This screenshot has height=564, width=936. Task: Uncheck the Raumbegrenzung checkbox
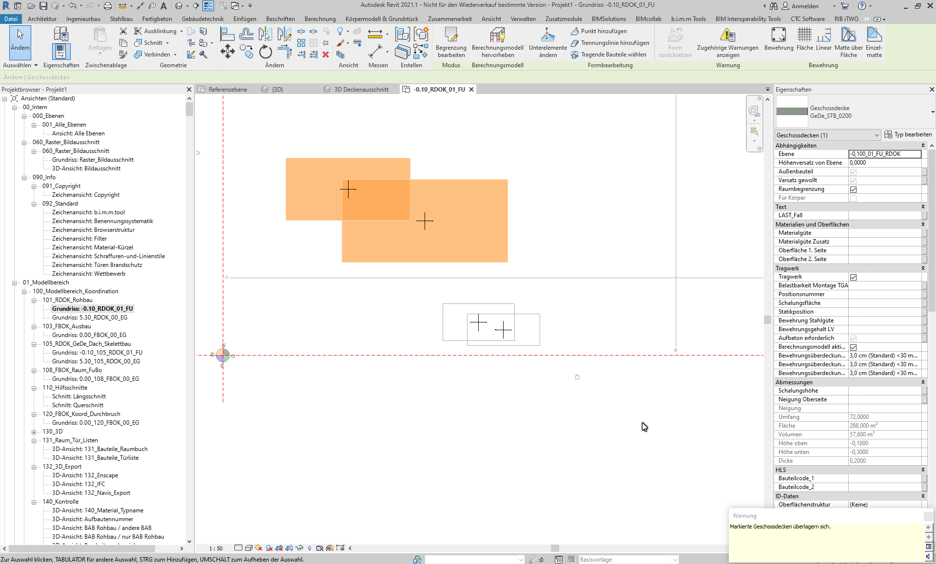tap(854, 189)
